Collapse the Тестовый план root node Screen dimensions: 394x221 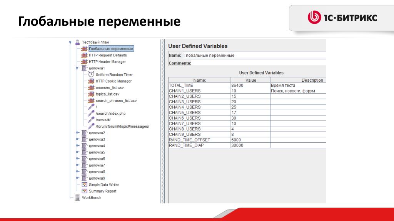[x=70, y=42]
